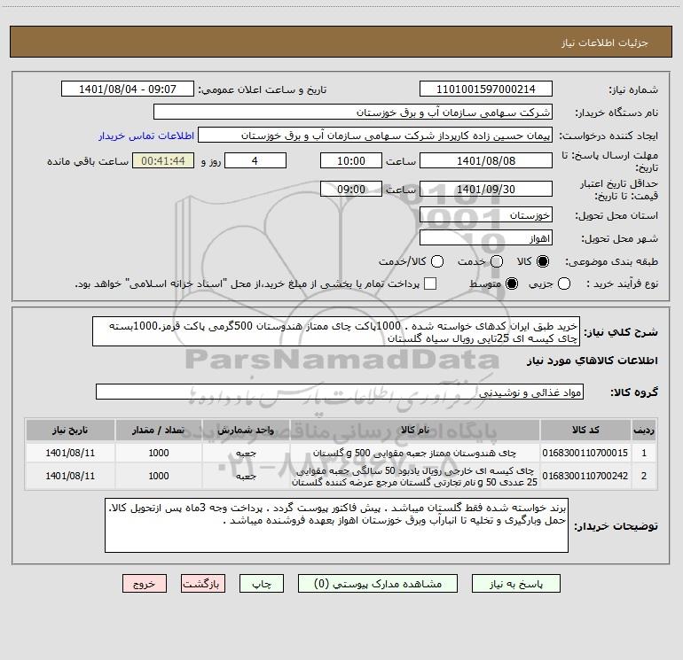Select the کالا/خدمت radio button
This screenshot has width=683, height=660.
click(x=437, y=261)
